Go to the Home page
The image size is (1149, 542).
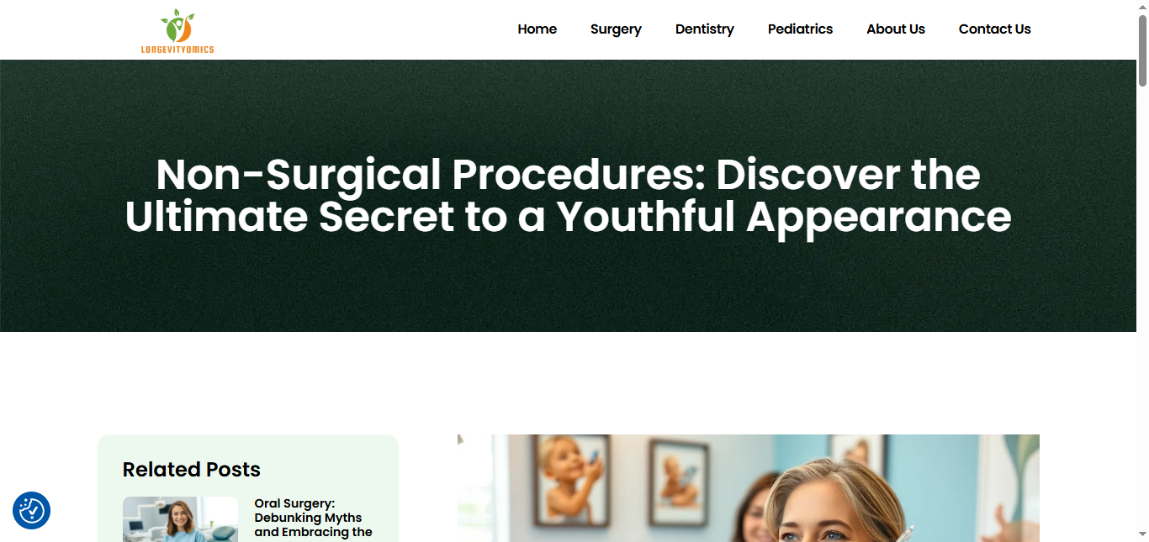[537, 29]
